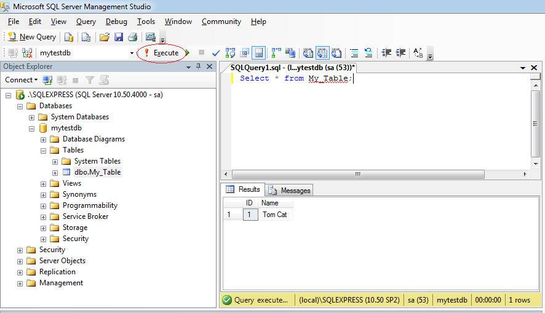Click Specify Values for Template Parameters icon
The width and height of the screenshot is (545, 313).
pos(418,53)
